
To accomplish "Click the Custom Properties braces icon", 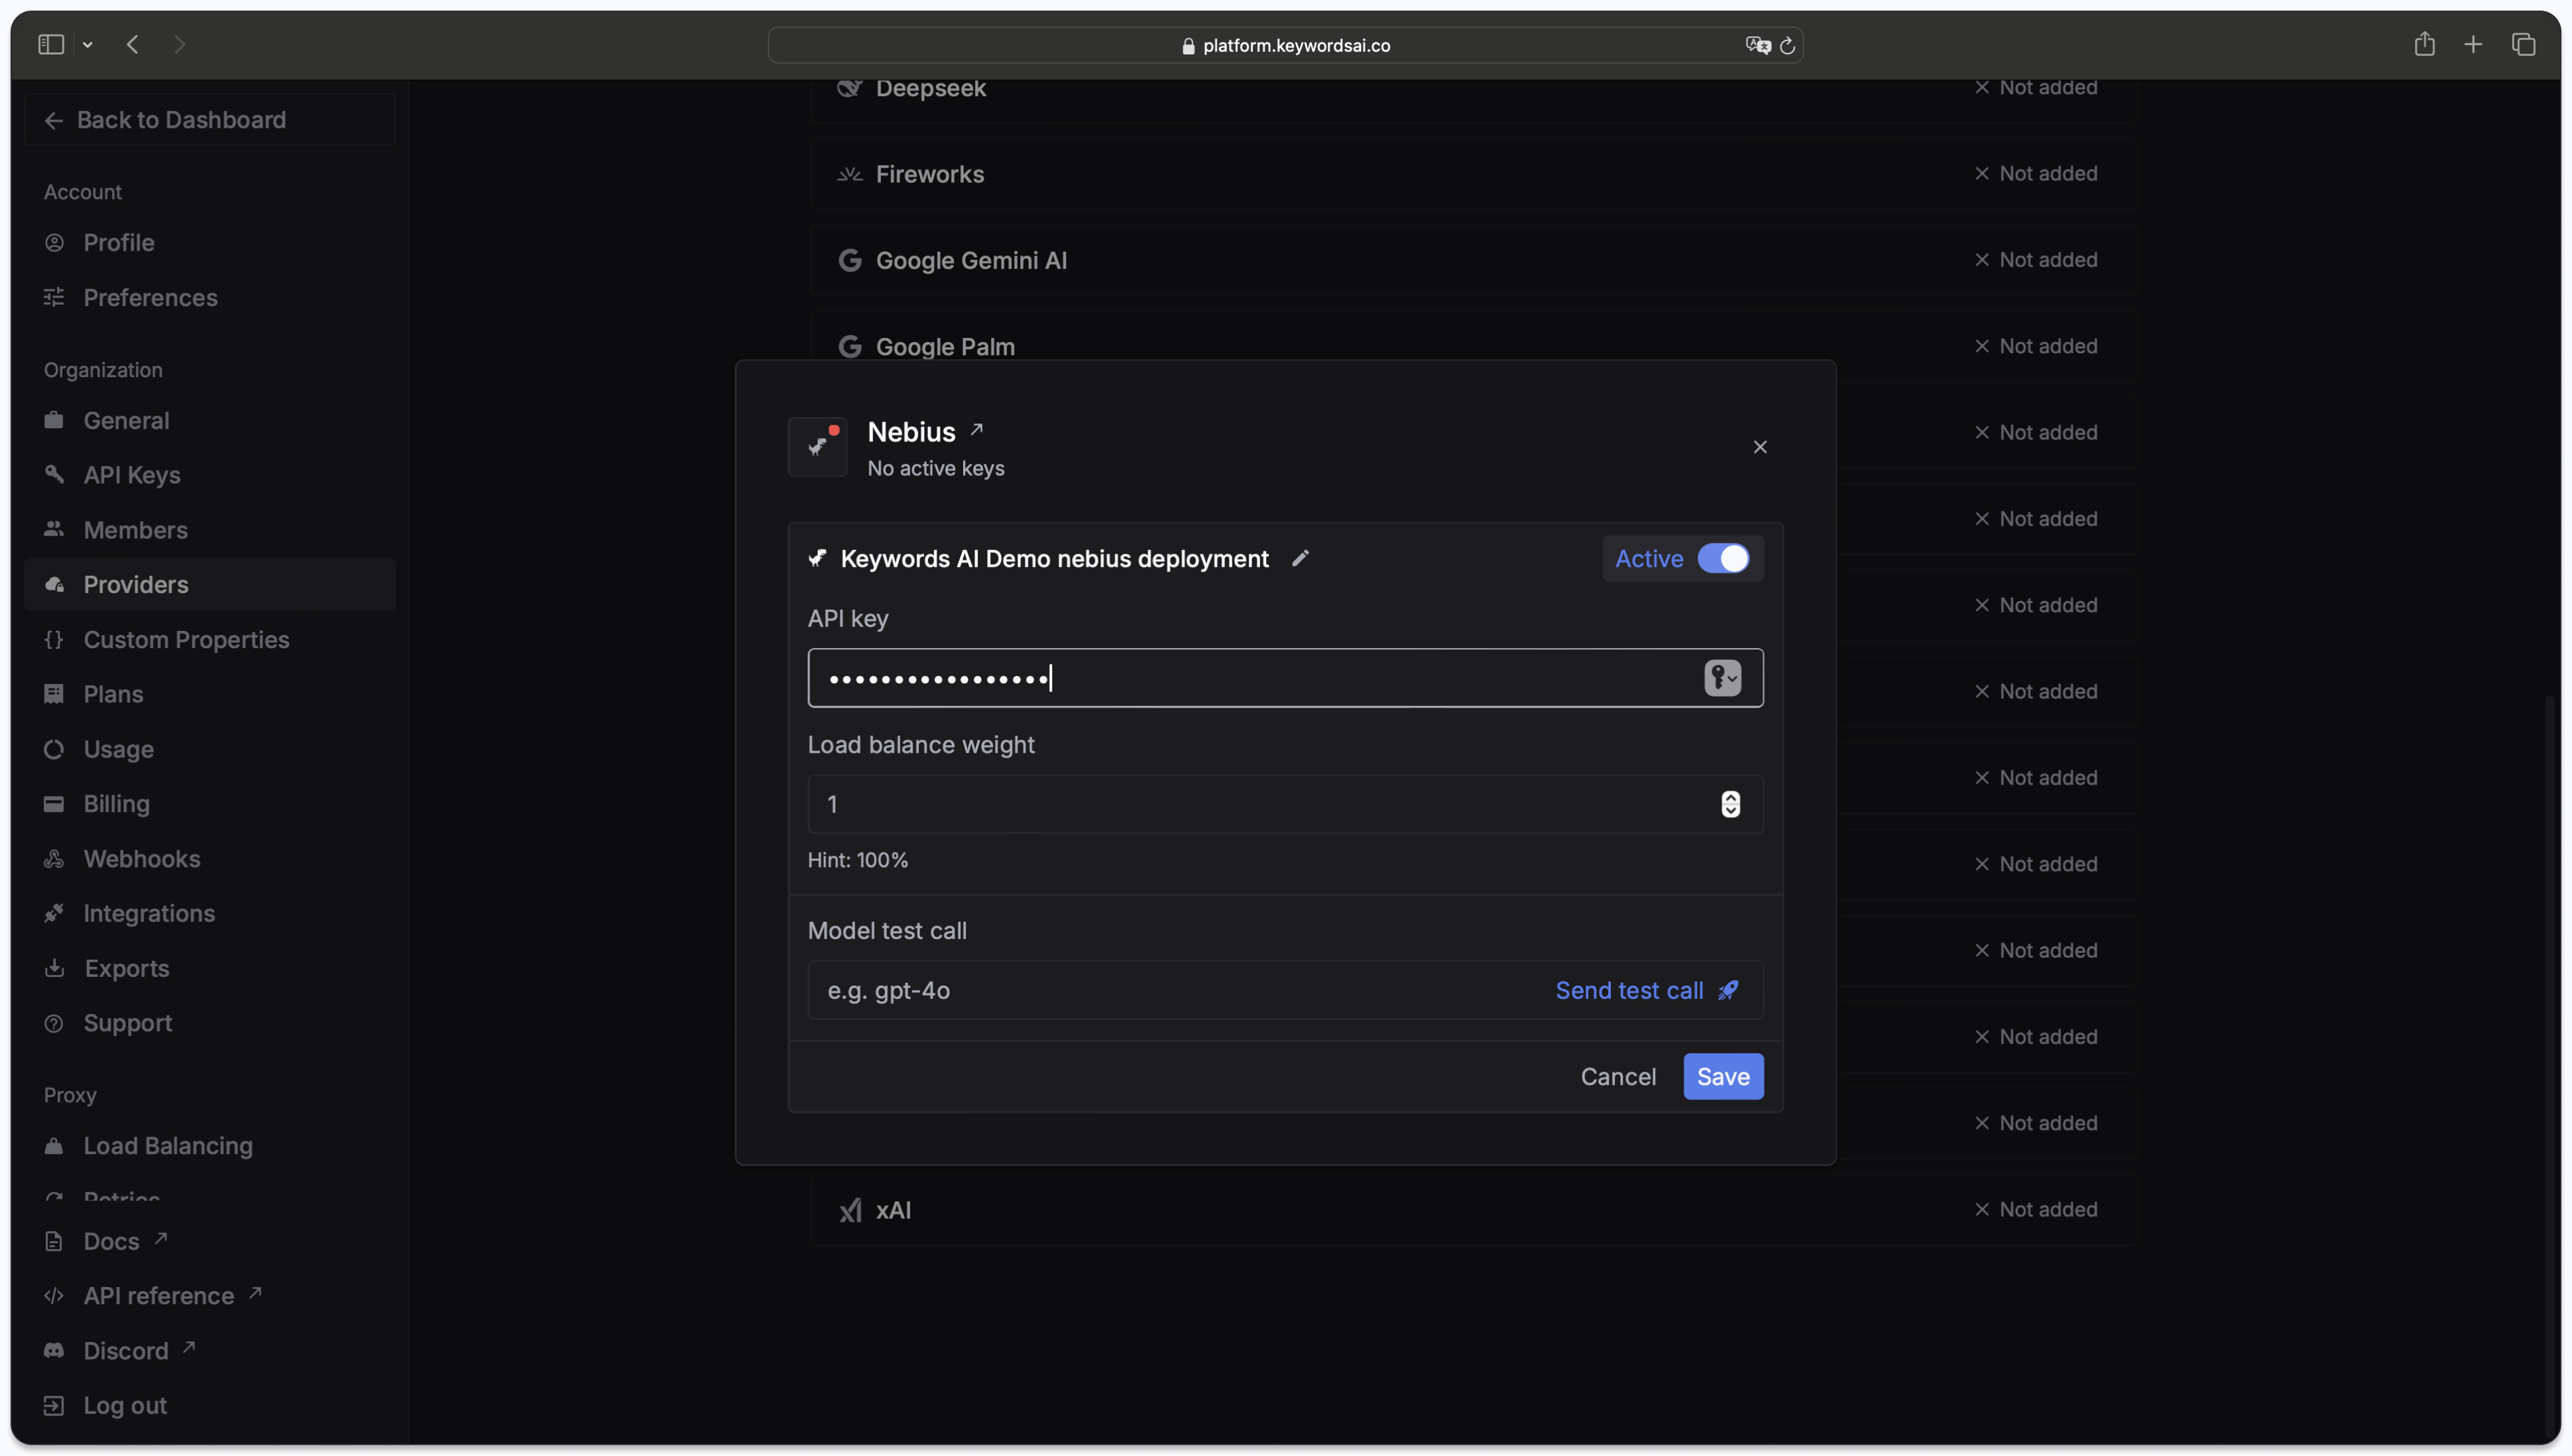I will coord(54,639).
